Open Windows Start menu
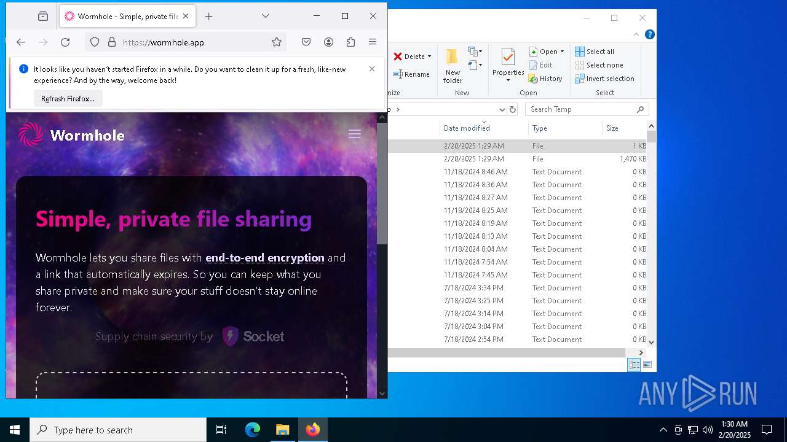 (15, 430)
